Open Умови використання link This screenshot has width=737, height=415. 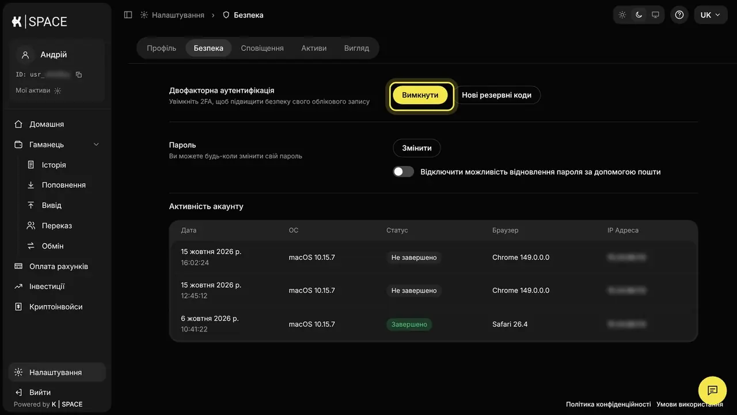coord(690,405)
